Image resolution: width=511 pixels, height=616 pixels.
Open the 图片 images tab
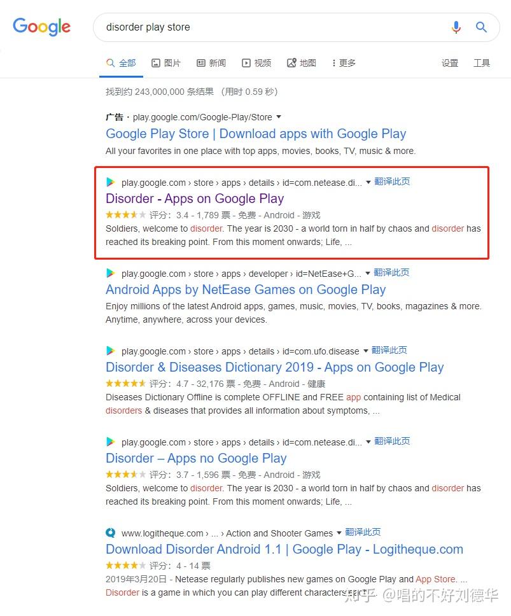click(x=166, y=63)
